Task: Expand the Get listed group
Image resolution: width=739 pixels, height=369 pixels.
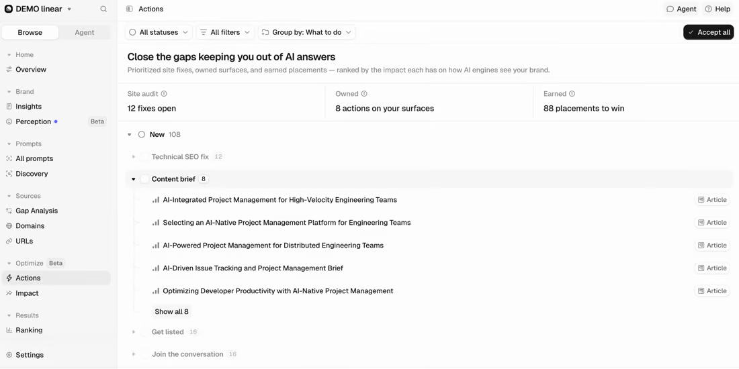Action: coord(134,332)
